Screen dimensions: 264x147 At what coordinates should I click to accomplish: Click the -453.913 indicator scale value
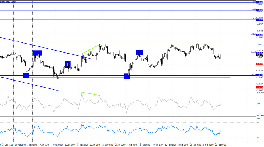[260, 116]
